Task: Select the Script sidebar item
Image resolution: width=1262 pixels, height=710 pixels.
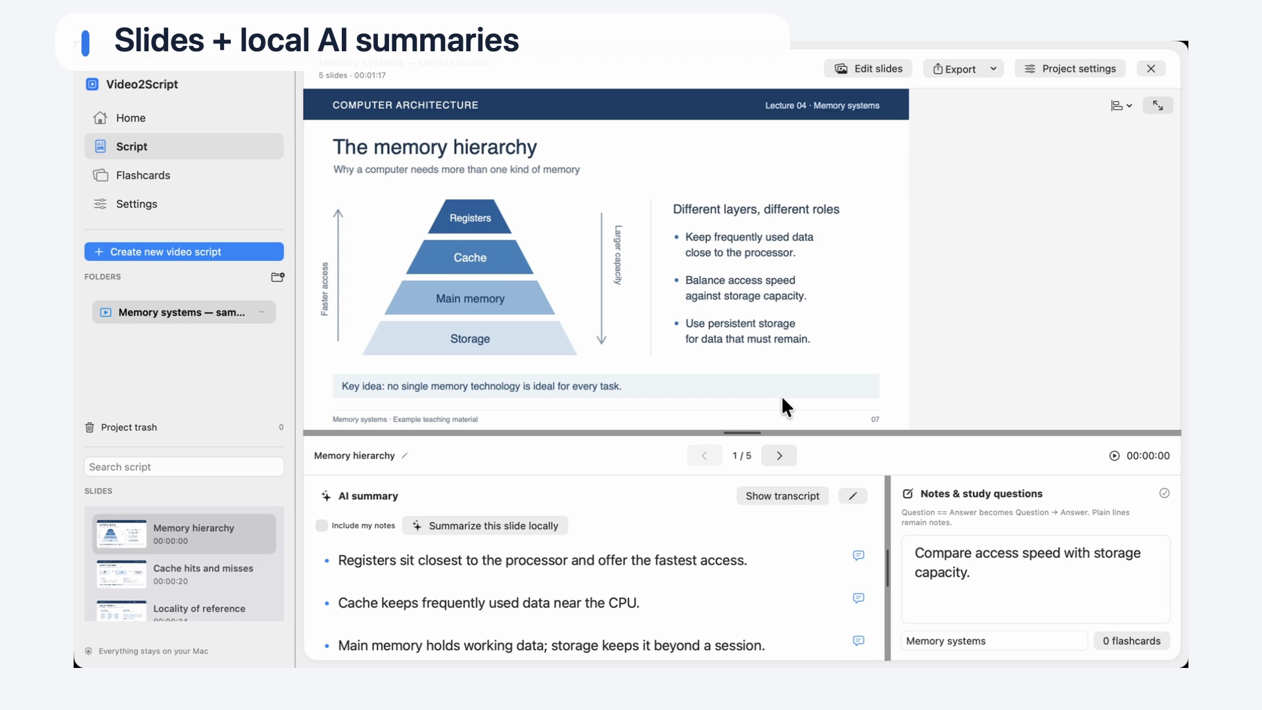Action: click(184, 147)
